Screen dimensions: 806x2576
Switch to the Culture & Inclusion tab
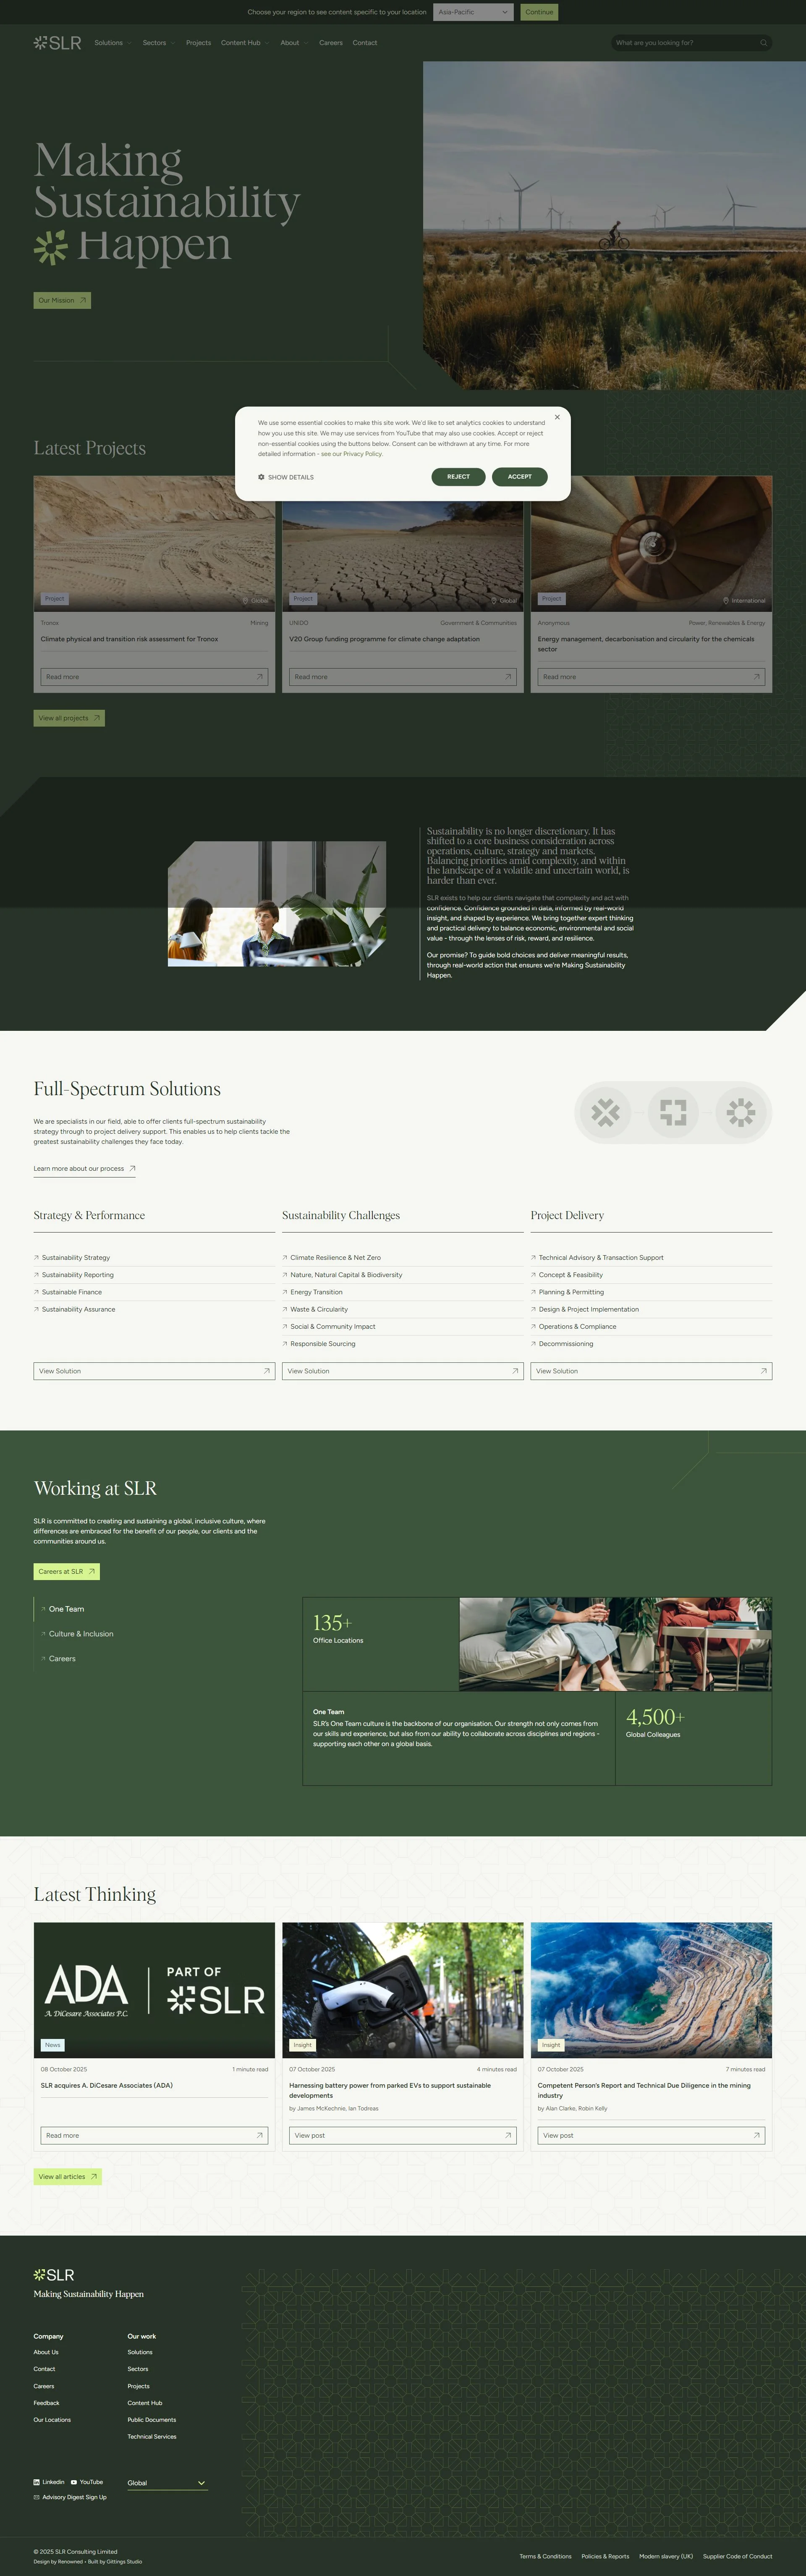81,1634
